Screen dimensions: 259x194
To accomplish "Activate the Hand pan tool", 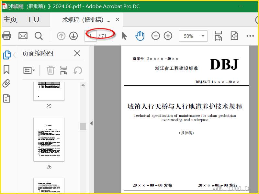I will [x=140, y=36].
